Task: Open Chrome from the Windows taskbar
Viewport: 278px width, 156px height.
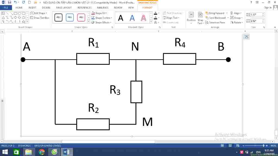Action: pos(42,152)
